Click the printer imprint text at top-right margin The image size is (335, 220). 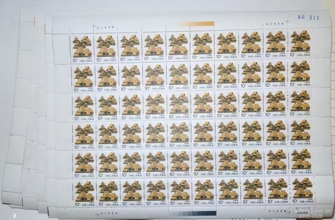275,24
